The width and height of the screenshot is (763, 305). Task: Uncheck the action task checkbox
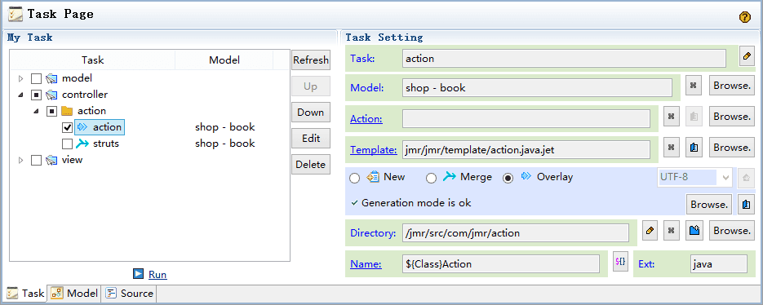click(x=68, y=127)
